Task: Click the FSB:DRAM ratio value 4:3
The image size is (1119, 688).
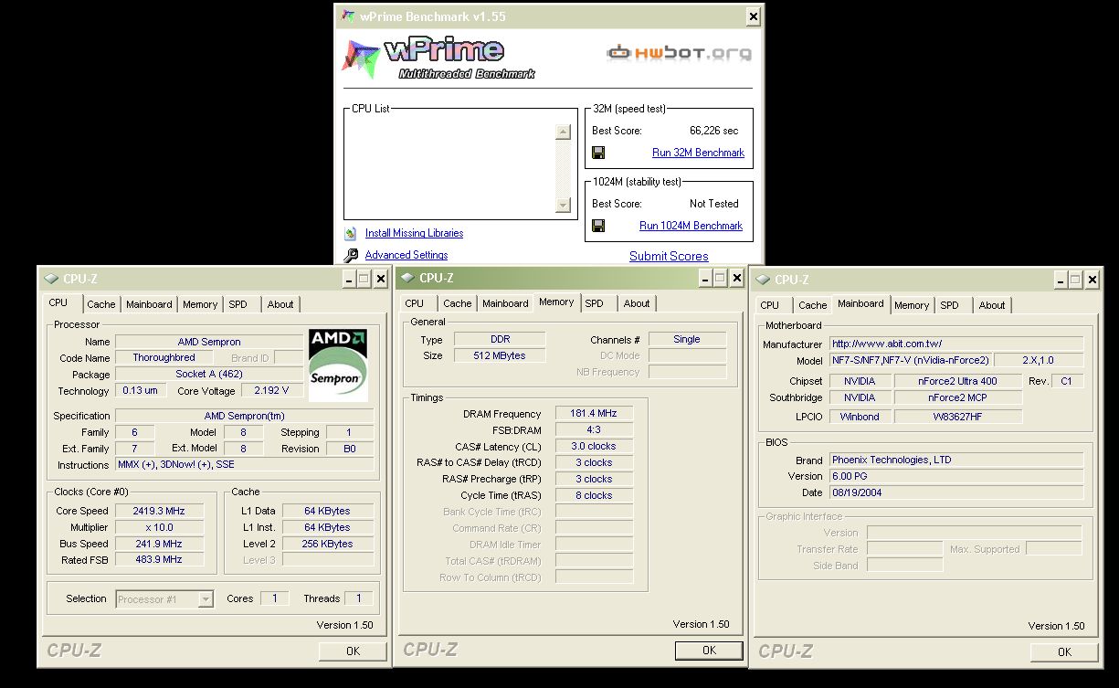Action: click(594, 430)
